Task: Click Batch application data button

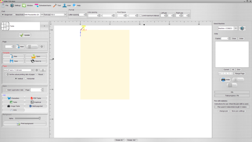Action: (x=15, y=90)
